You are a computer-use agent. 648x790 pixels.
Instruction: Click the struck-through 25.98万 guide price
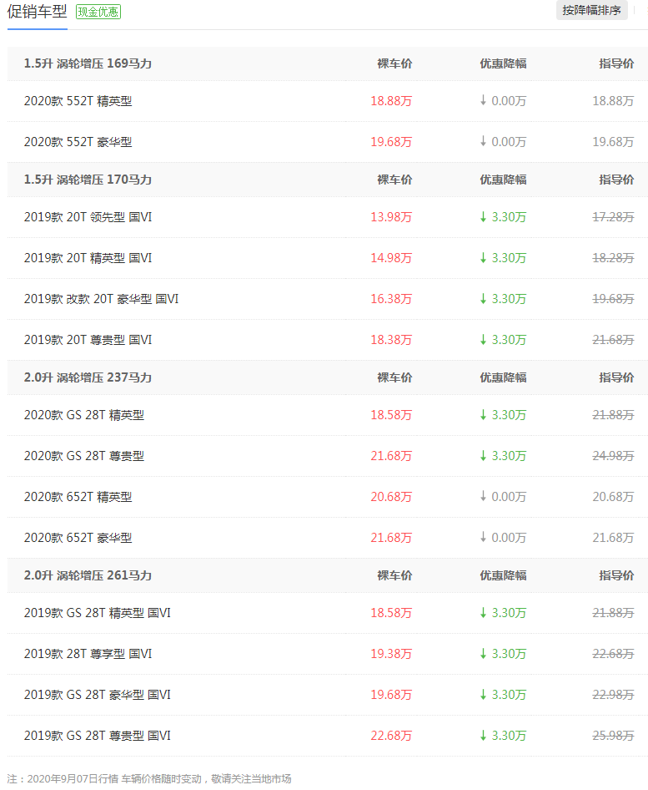click(613, 736)
